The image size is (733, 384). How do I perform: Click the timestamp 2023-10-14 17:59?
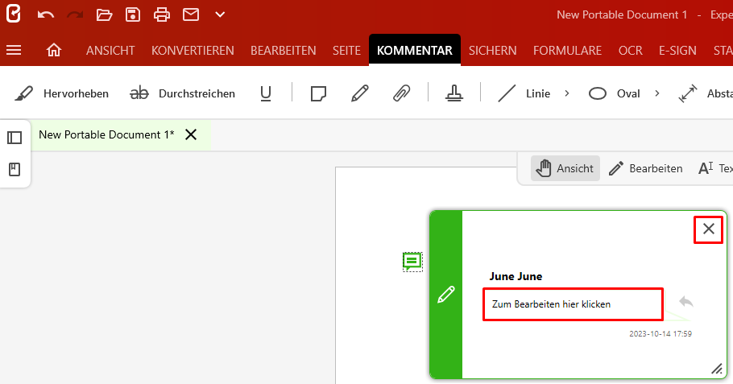tap(660, 333)
